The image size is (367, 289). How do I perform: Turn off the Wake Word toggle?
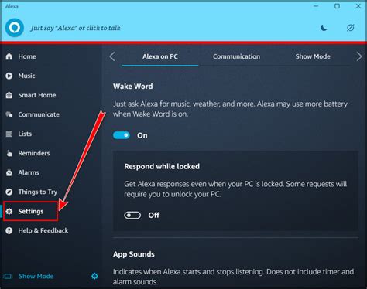pyautogui.click(x=122, y=135)
